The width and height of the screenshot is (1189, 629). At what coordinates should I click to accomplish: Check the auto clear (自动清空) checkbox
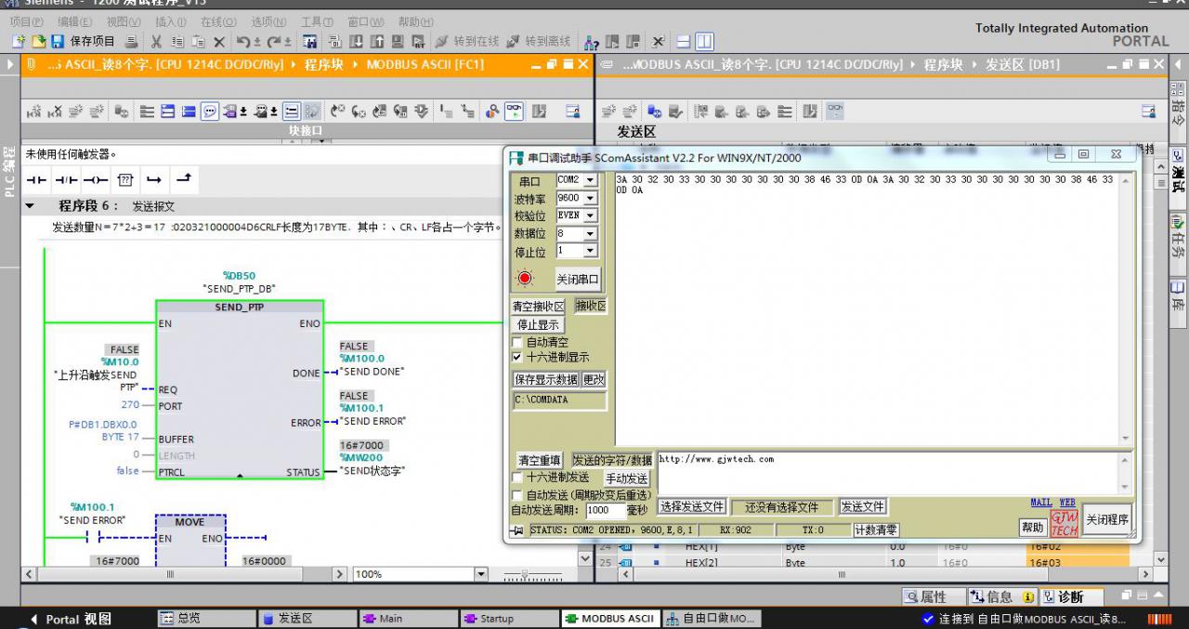[517, 343]
